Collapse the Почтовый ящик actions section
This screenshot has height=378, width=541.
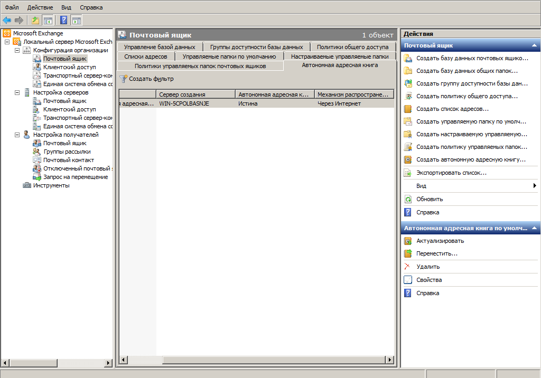(534, 46)
